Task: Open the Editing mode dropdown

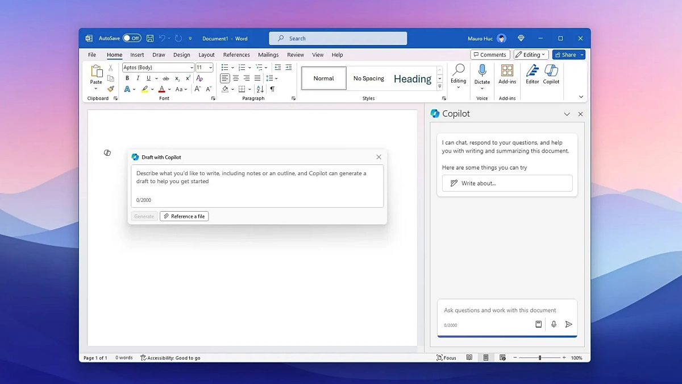Action: [x=530, y=55]
